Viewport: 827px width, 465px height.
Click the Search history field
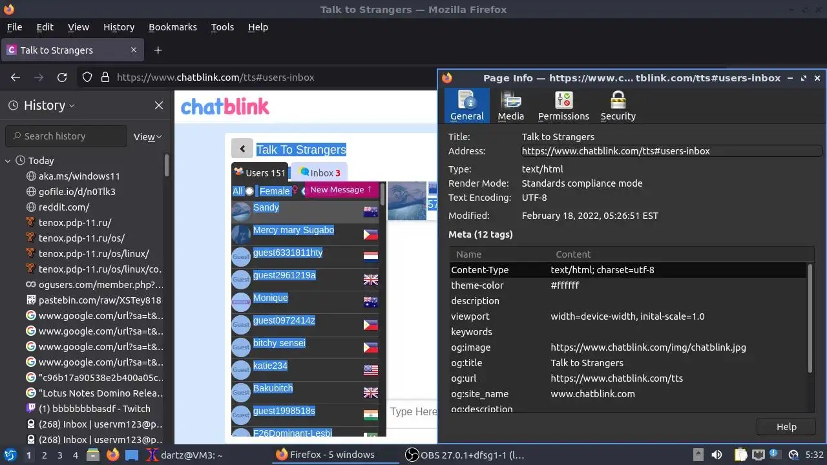tap(67, 136)
